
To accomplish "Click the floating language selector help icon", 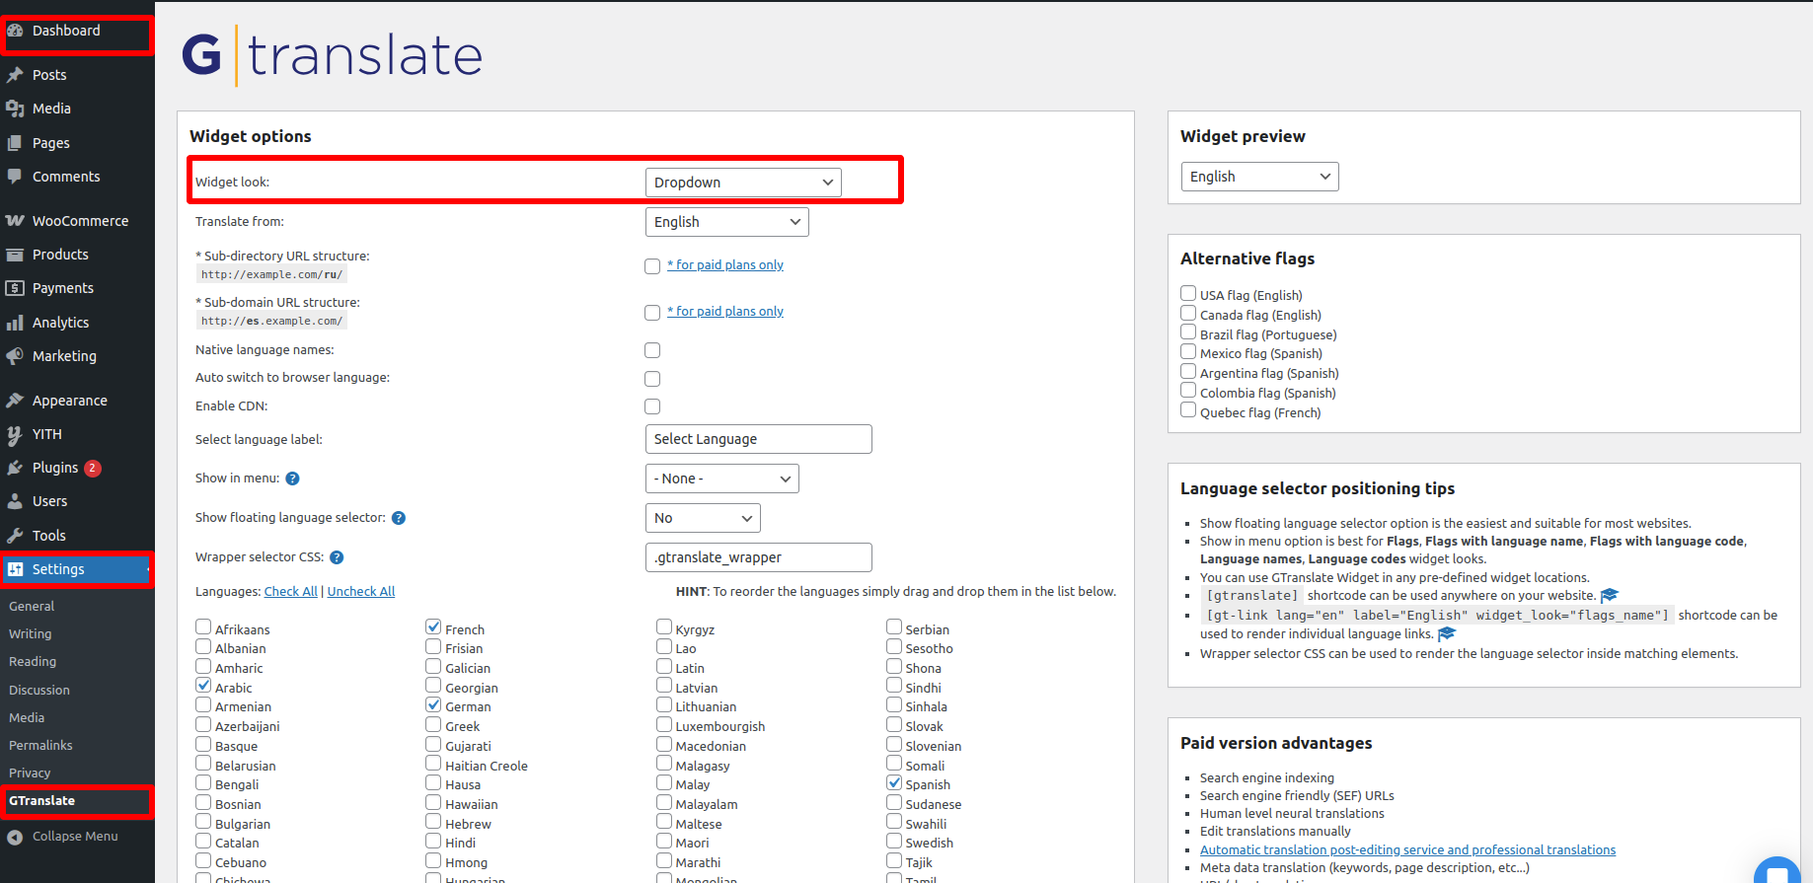I will (x=399, y=518).
